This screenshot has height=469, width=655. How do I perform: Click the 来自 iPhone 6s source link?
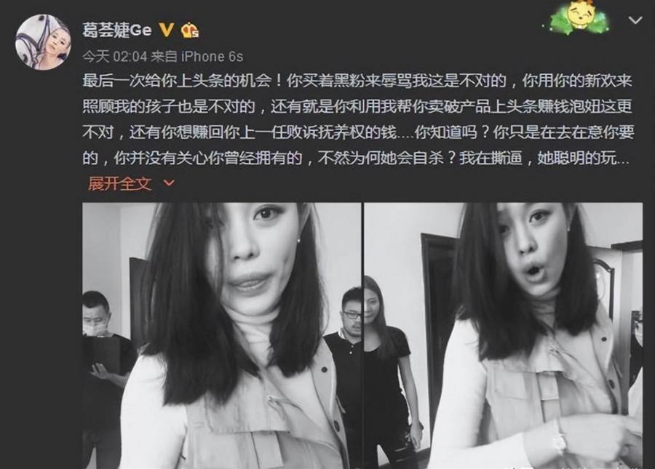(196, 56)
